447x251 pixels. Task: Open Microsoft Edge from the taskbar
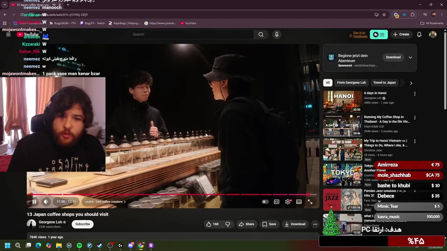tap(38, 245)
